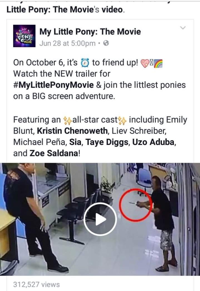Click the alarm clock emoji in post
The width and height of the screenshot is (200, 291).
point(85,63)
